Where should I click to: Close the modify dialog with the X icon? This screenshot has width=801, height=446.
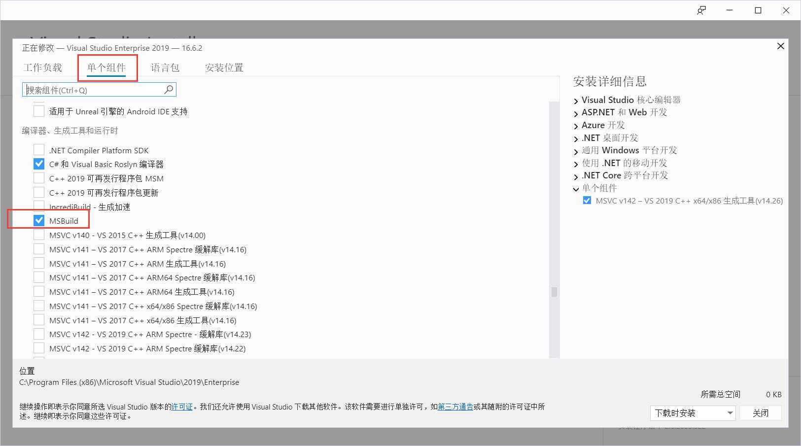click(x=780, y=46)
